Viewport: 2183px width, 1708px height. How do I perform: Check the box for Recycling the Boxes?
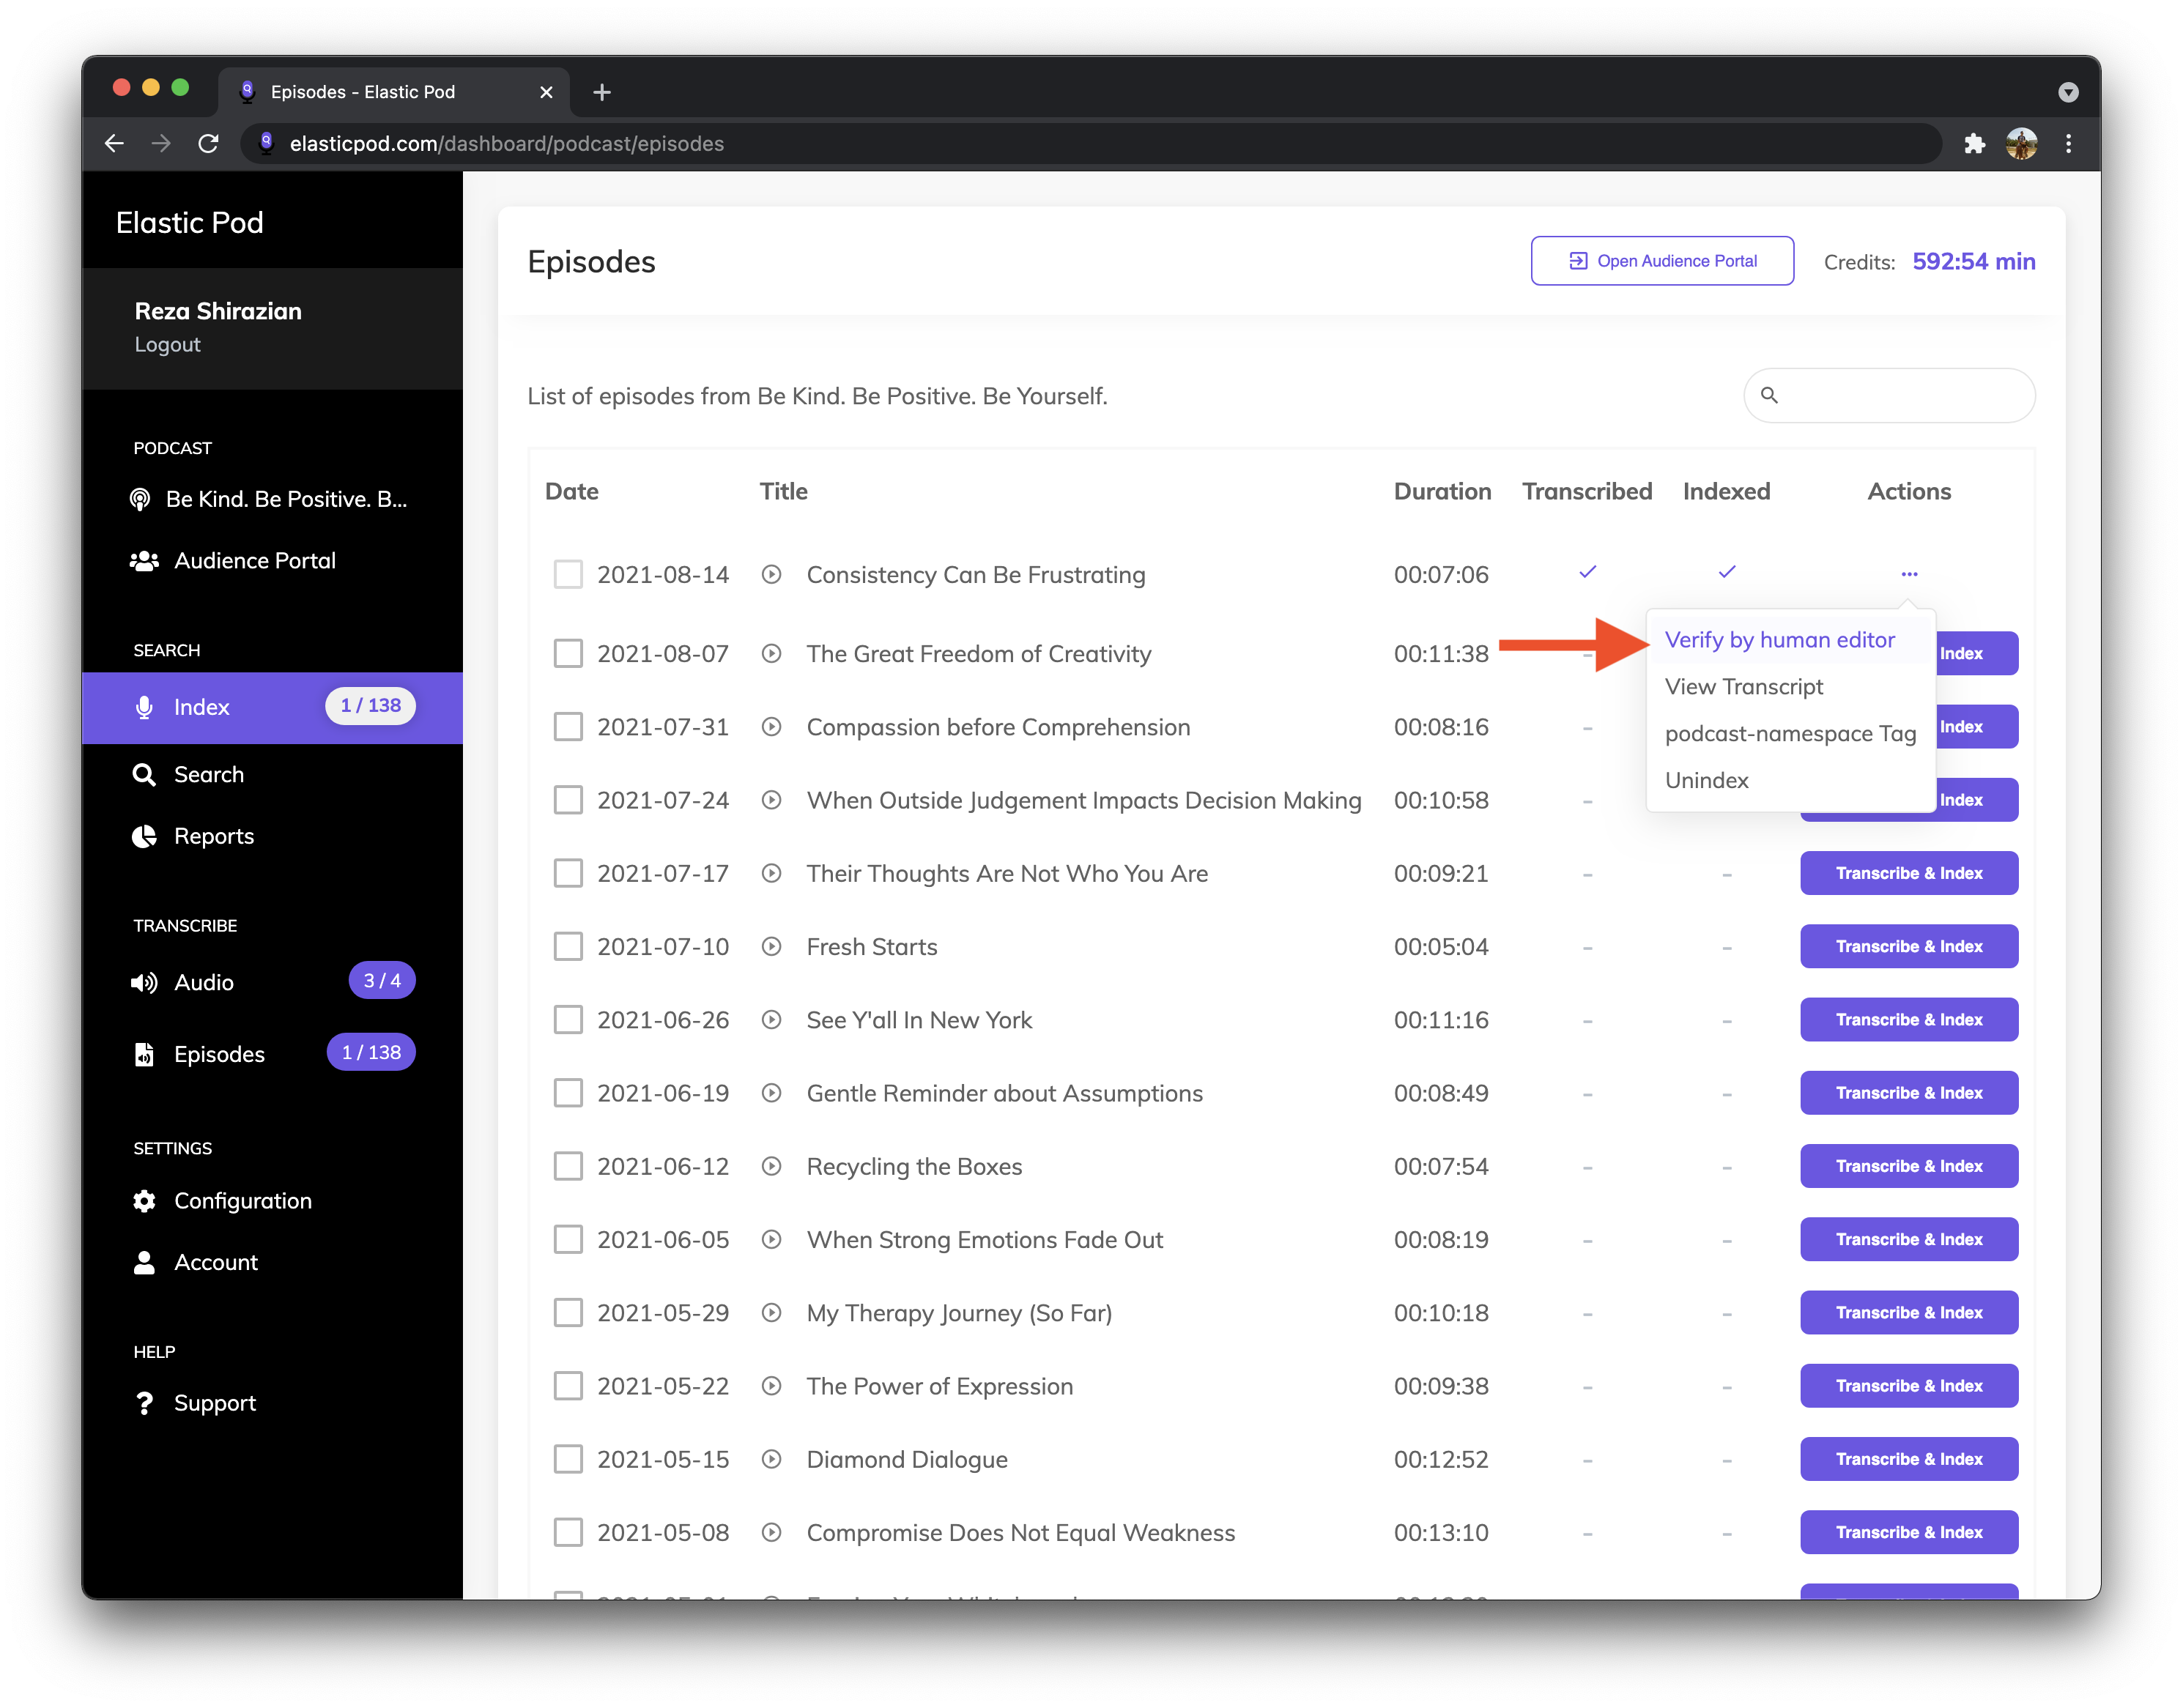pyautogui.click(x=568, y=1166)
